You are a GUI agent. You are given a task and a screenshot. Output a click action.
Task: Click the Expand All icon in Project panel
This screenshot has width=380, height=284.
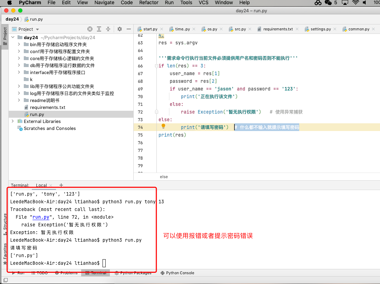click(x=99, y=29)
